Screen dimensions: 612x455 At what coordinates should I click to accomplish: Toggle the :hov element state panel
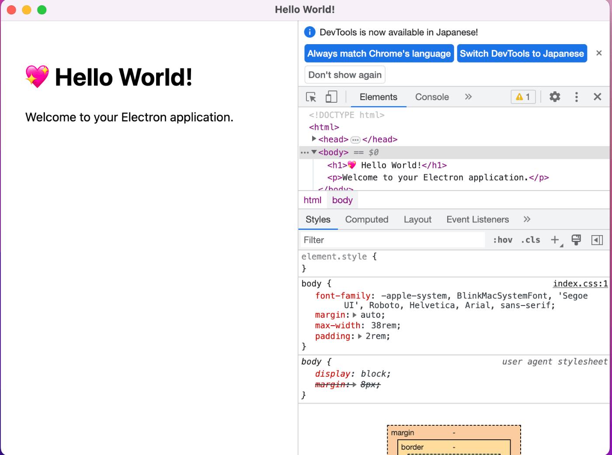502,240
